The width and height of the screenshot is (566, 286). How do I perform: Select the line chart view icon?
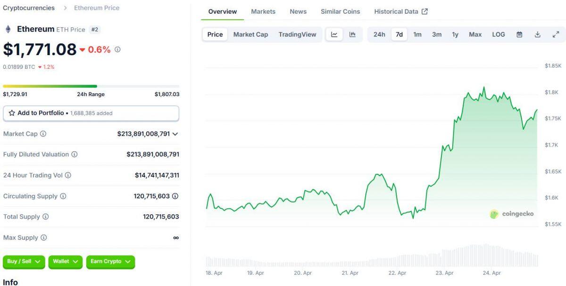(x=334, y=34)
